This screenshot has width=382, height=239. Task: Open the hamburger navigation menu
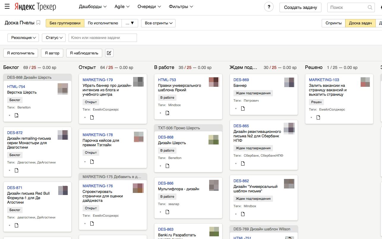[x=7, y=6]
